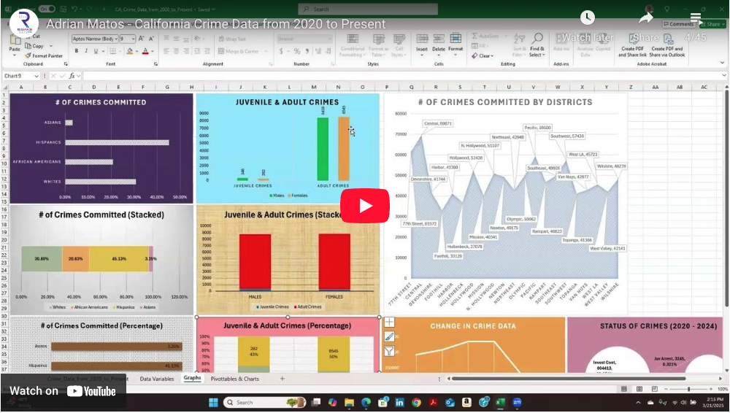Image resolution: width=730 pixels, height=413 pixels.
Task: Toggle Italic formatting
Action: [x=86, y=51]
